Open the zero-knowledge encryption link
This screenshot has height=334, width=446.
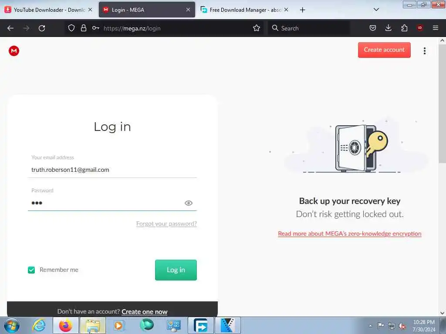pyautogui.click(x=350, y=234)
